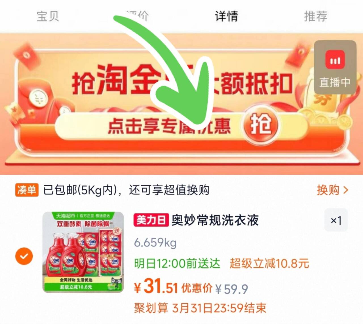Switch to the 宝贝 tab

click(48, 16)
